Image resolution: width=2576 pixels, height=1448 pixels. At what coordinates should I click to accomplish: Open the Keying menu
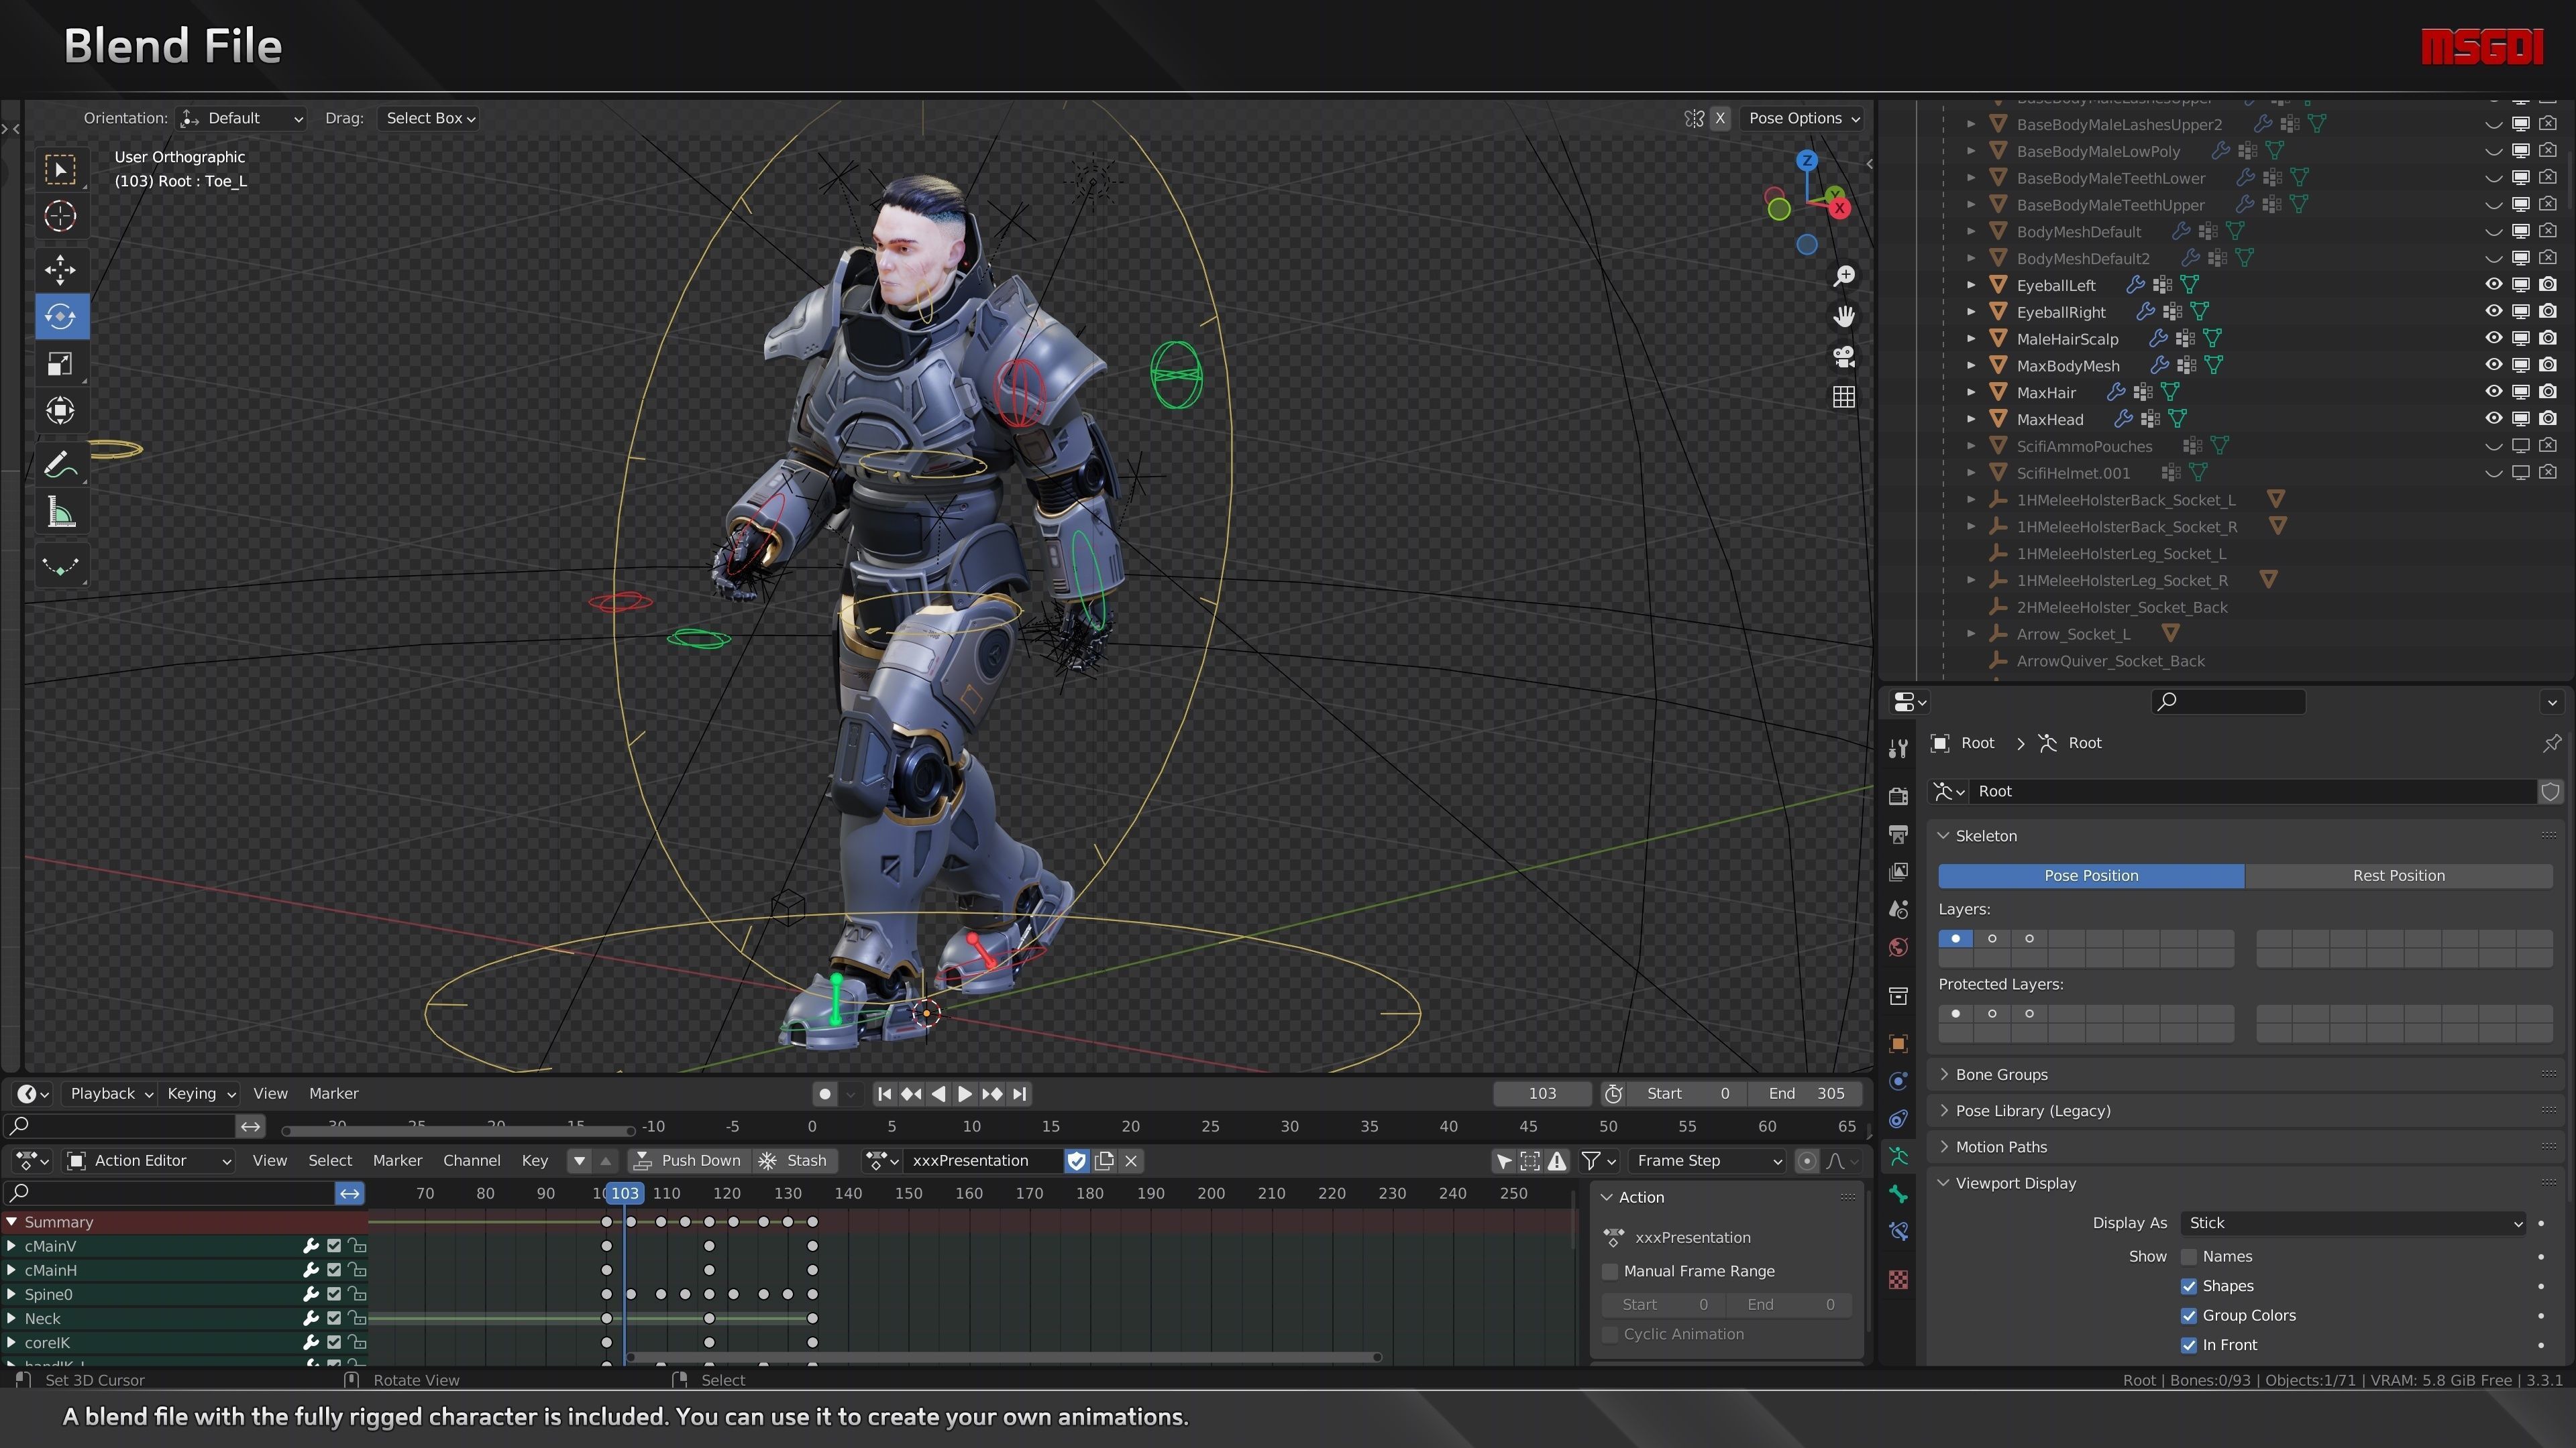tap(200, 1094)
